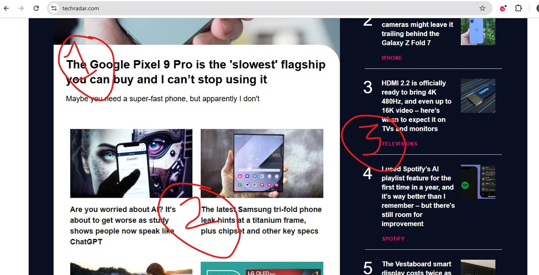Select the SPOTIFY category tag
This screenshot has height=275, width=539.
coord(393,239)
